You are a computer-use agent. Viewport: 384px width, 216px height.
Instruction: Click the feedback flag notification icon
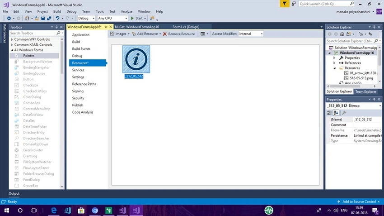pos(284,4)
